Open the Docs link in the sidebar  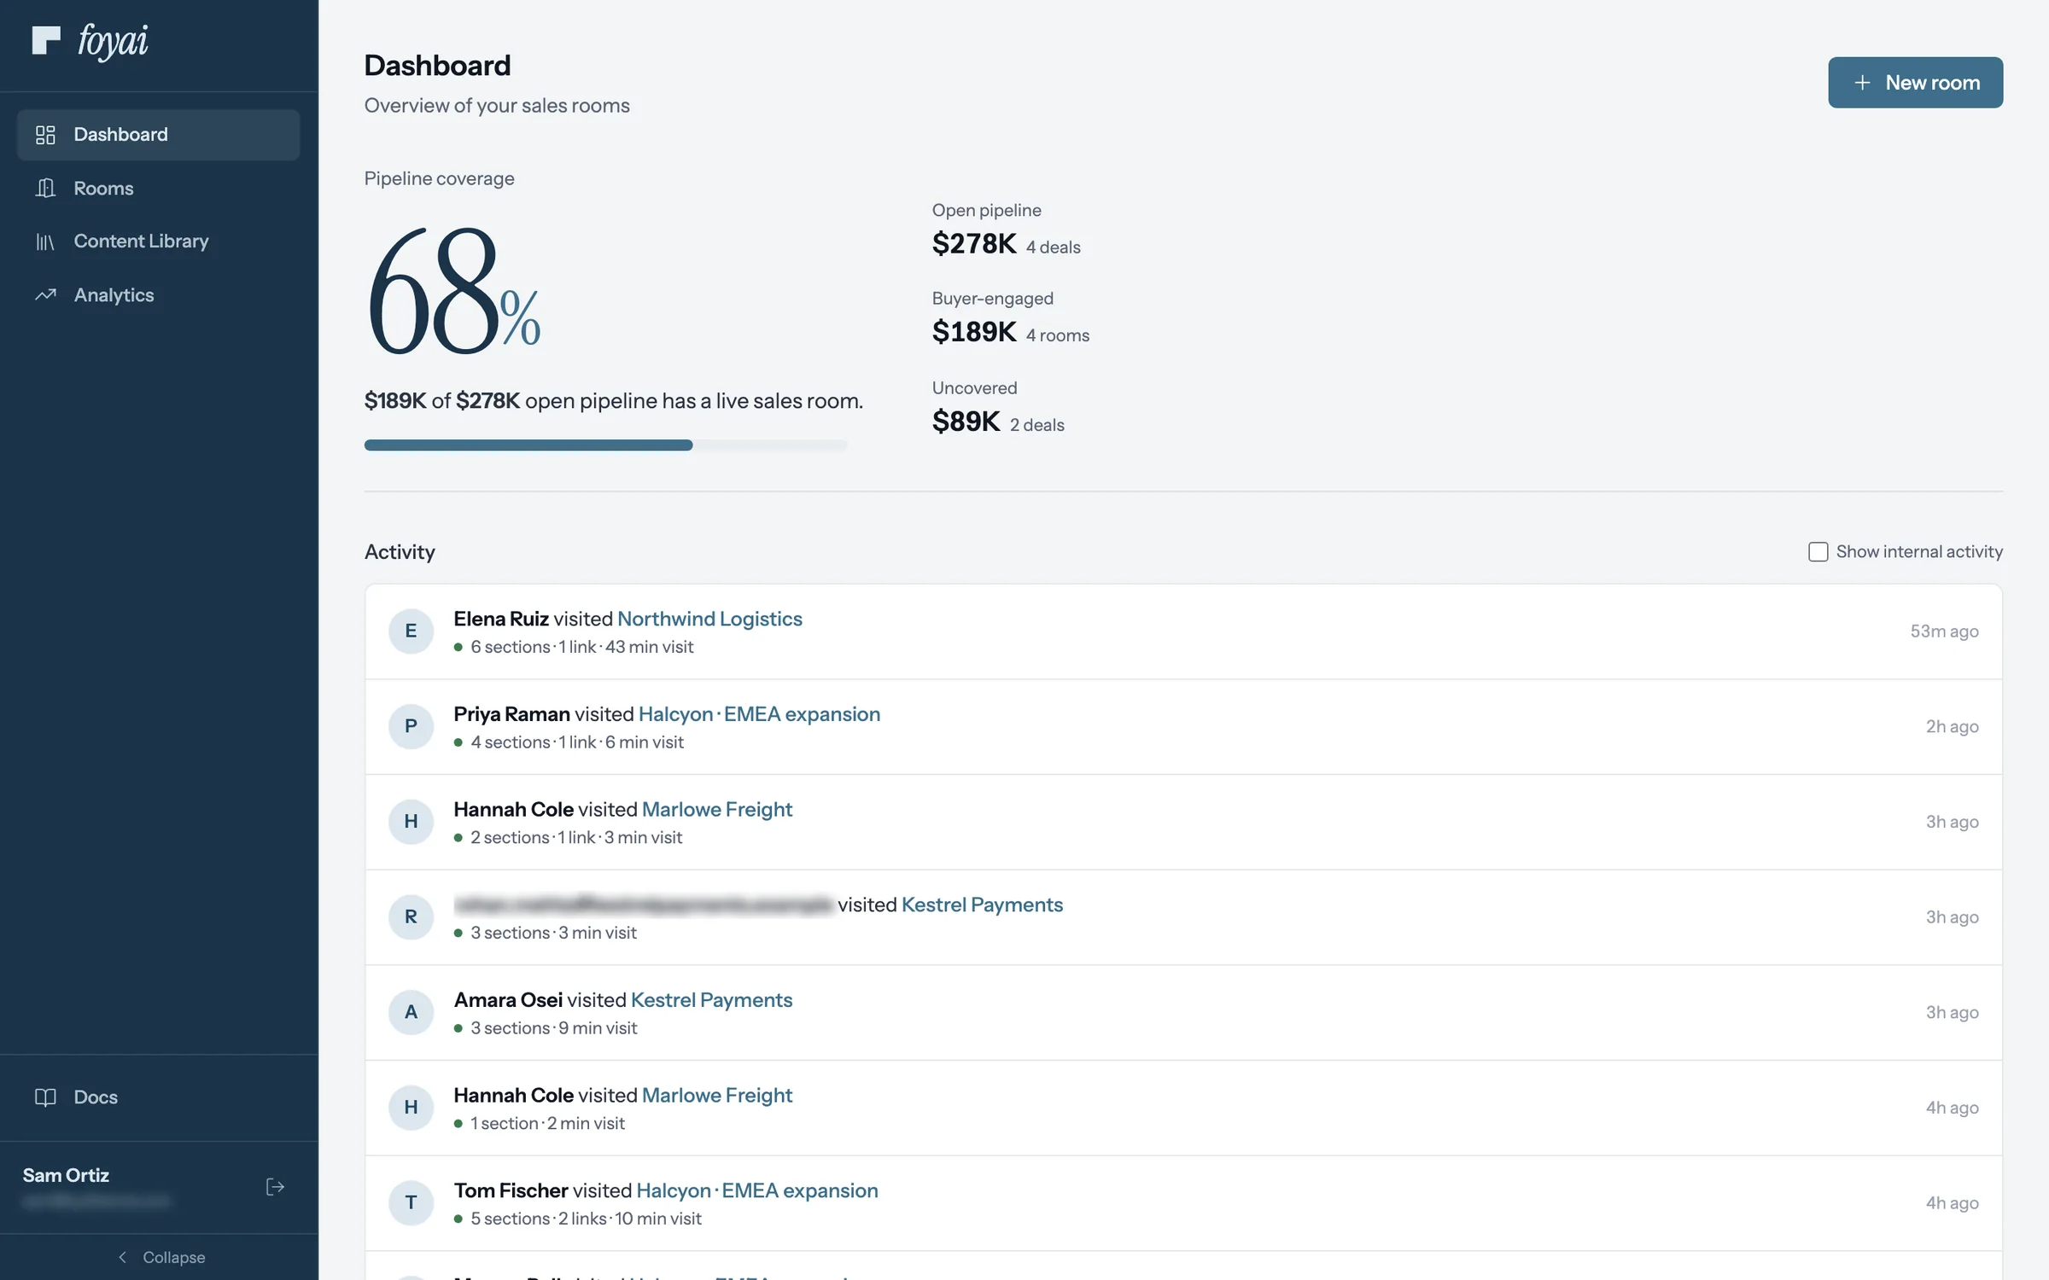point(159,1097)
